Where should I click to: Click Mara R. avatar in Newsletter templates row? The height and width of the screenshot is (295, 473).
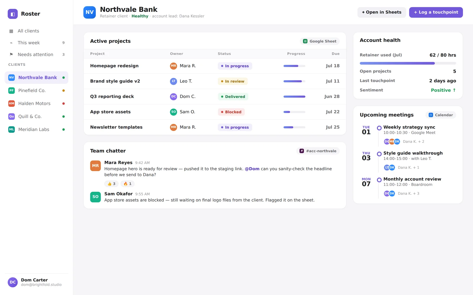[174, 127]
